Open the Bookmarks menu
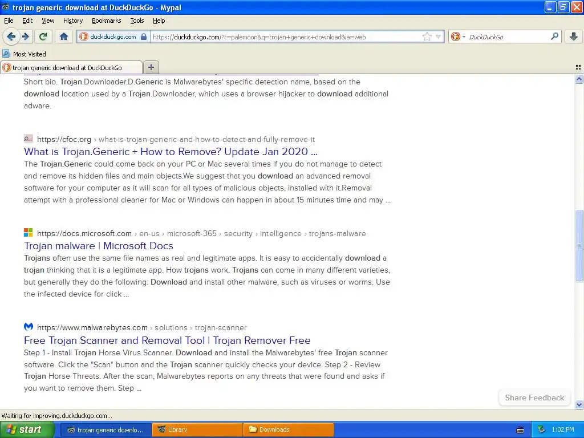 pos(106,21)
